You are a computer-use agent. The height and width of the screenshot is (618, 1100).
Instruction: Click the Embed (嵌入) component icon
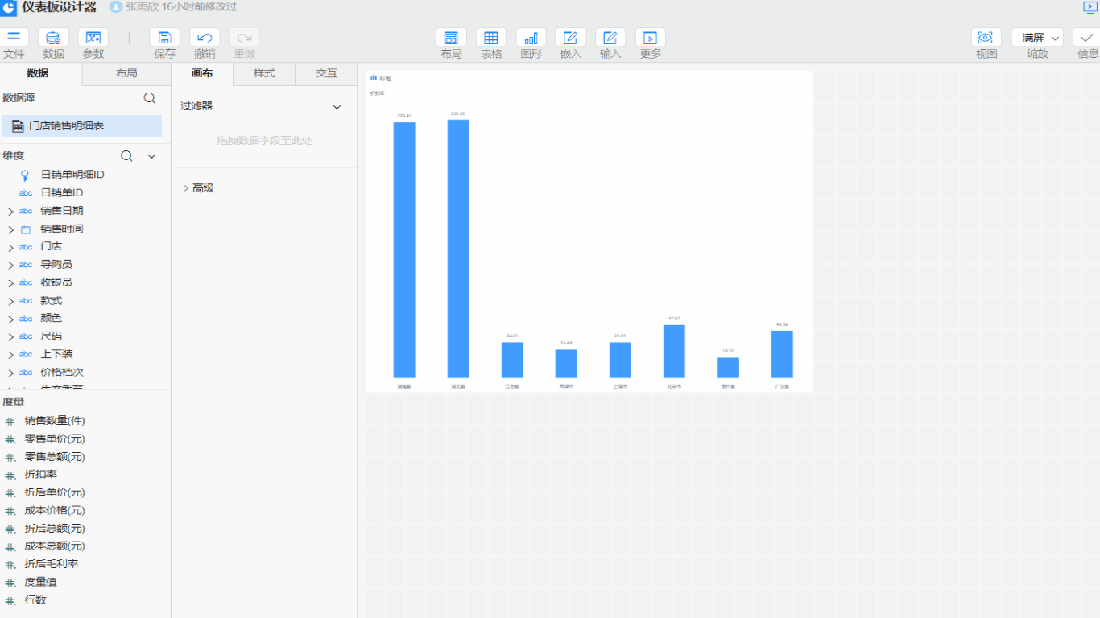tap(571, 38)
